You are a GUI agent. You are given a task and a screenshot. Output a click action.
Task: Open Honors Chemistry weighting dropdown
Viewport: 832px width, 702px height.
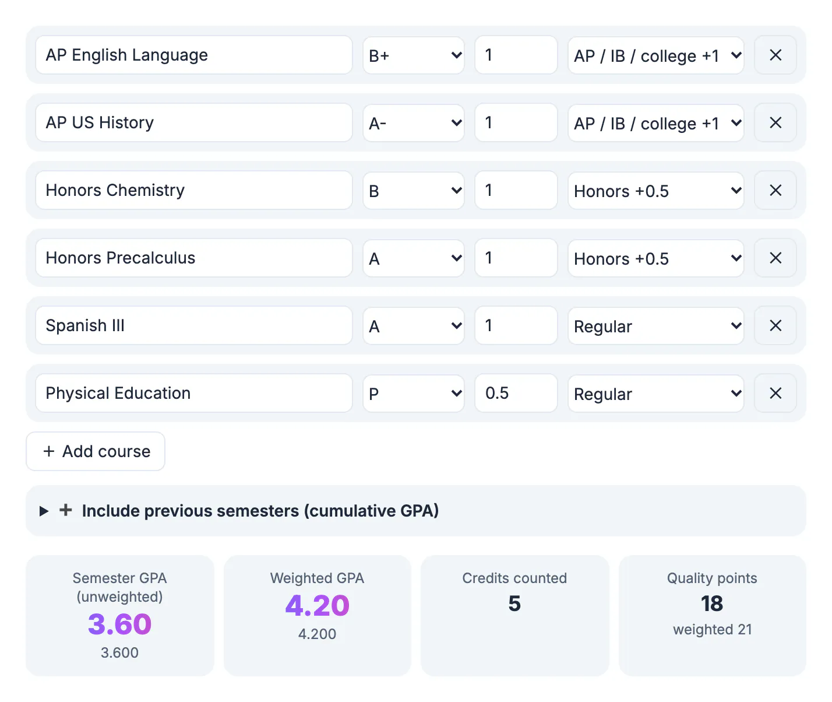coord(656,191)
